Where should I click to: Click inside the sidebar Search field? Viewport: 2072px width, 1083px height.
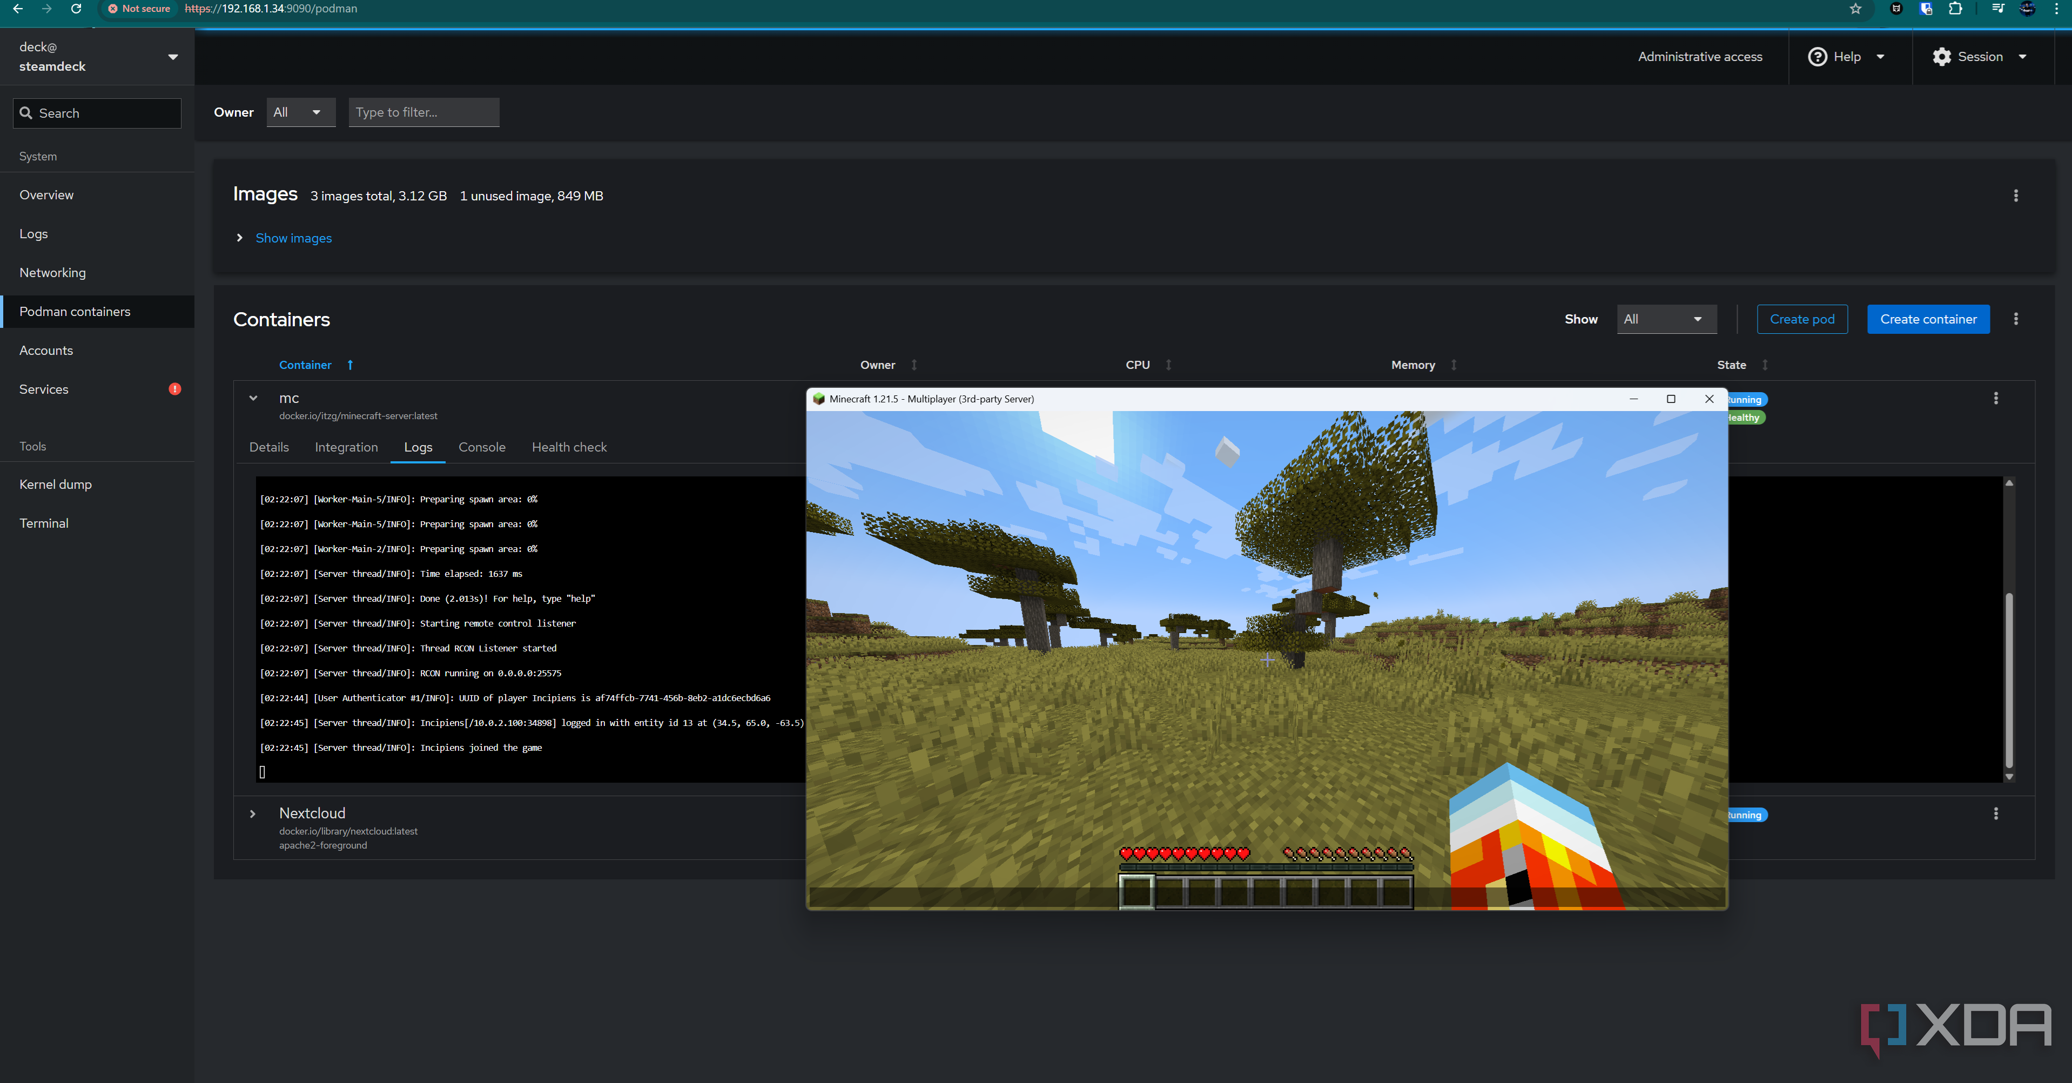point(97,113)
